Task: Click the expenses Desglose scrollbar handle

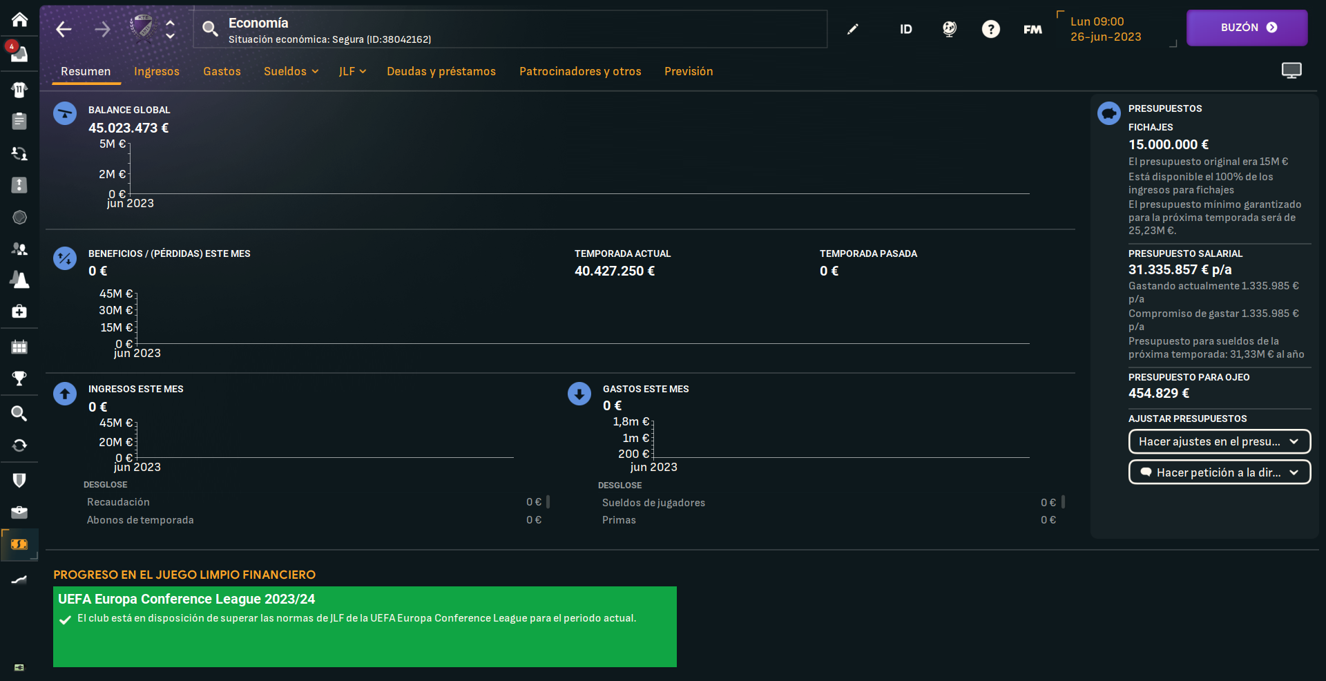Action: (1063, 502)
